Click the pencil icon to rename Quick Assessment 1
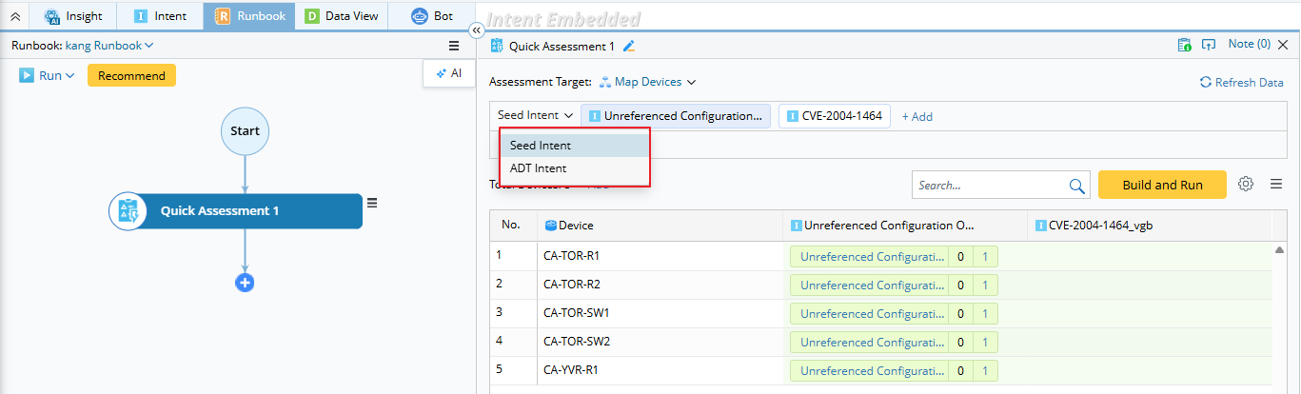The height and width of the screenshot is (394, 1301). (x=629, y=45)
